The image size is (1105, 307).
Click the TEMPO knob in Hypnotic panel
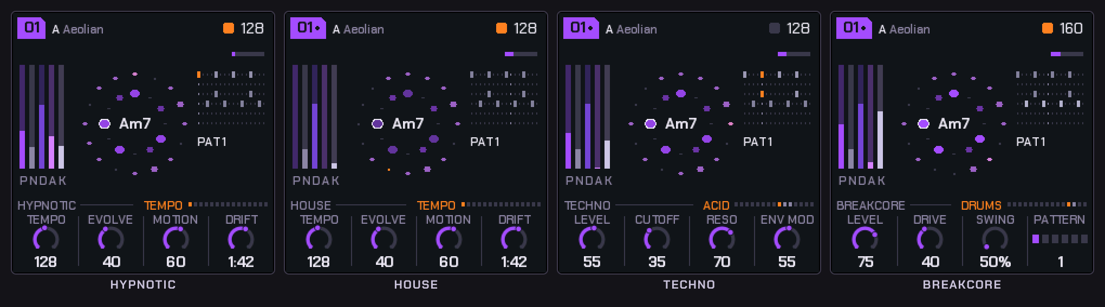(x=46, y=238)
